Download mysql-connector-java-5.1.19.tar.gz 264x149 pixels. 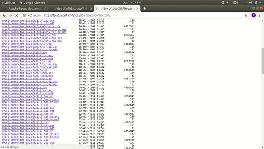[27, 113]
